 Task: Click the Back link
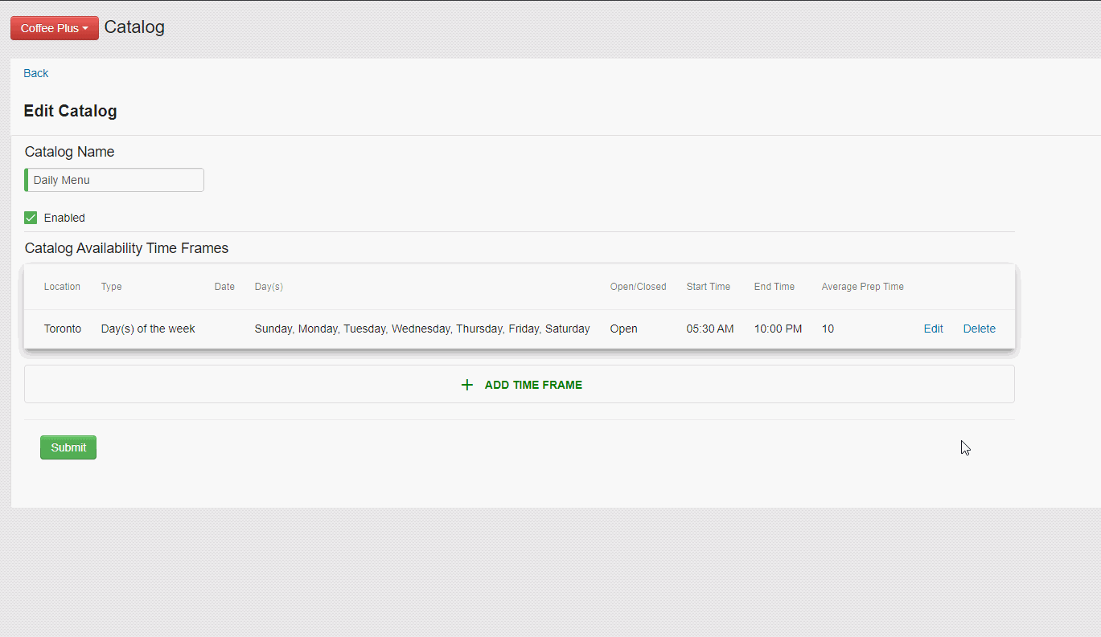[35, 73]
